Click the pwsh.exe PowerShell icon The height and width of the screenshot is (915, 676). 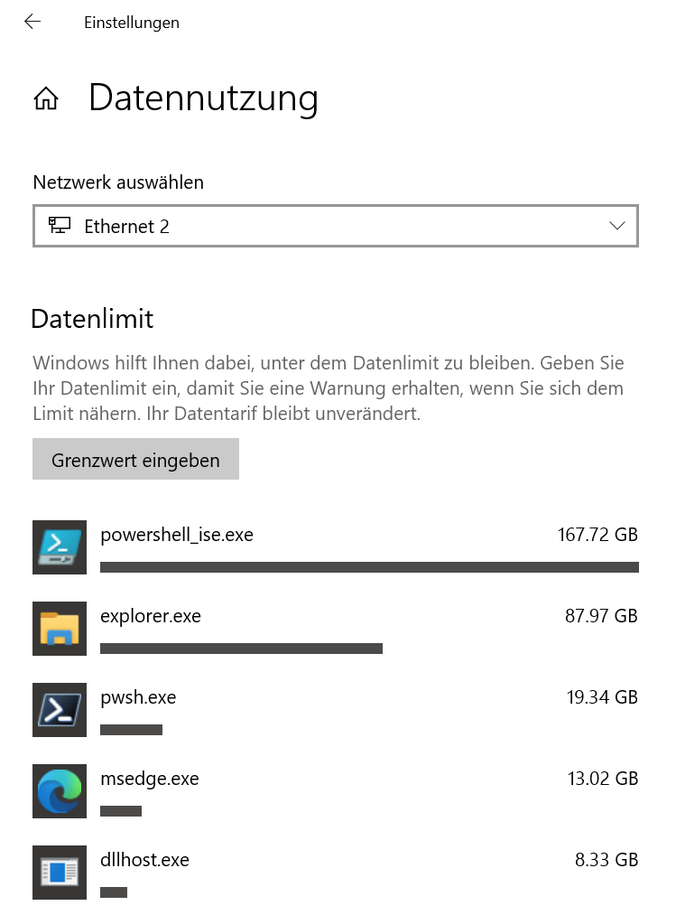(x=60, y=710)
